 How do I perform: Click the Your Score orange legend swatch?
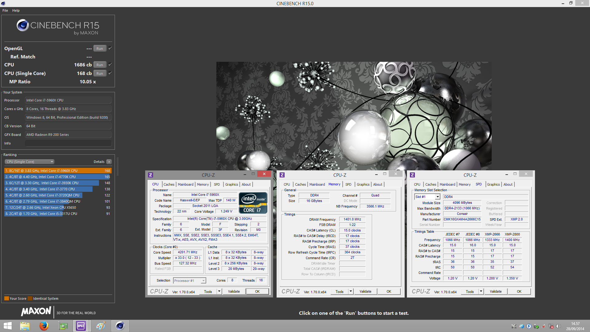tap(6, 298)
